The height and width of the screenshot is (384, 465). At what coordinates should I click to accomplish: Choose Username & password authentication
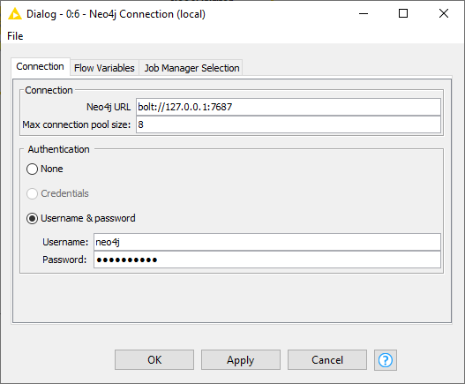pyautogui.click(x=32, y=218)
